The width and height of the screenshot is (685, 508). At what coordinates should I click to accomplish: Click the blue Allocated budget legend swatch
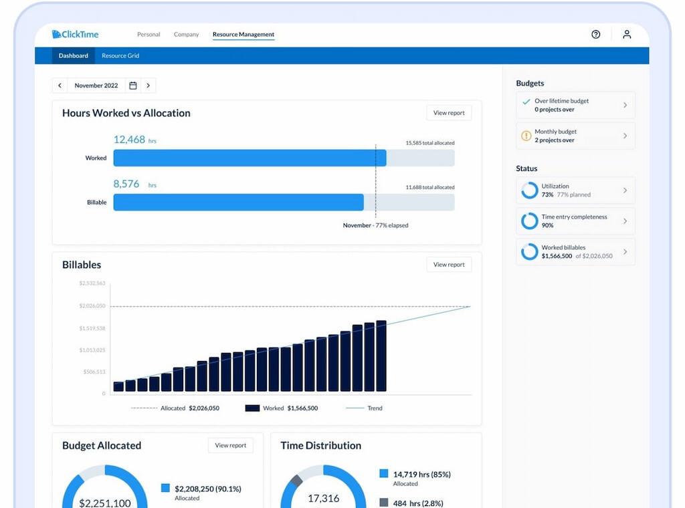tap(165, 488)
